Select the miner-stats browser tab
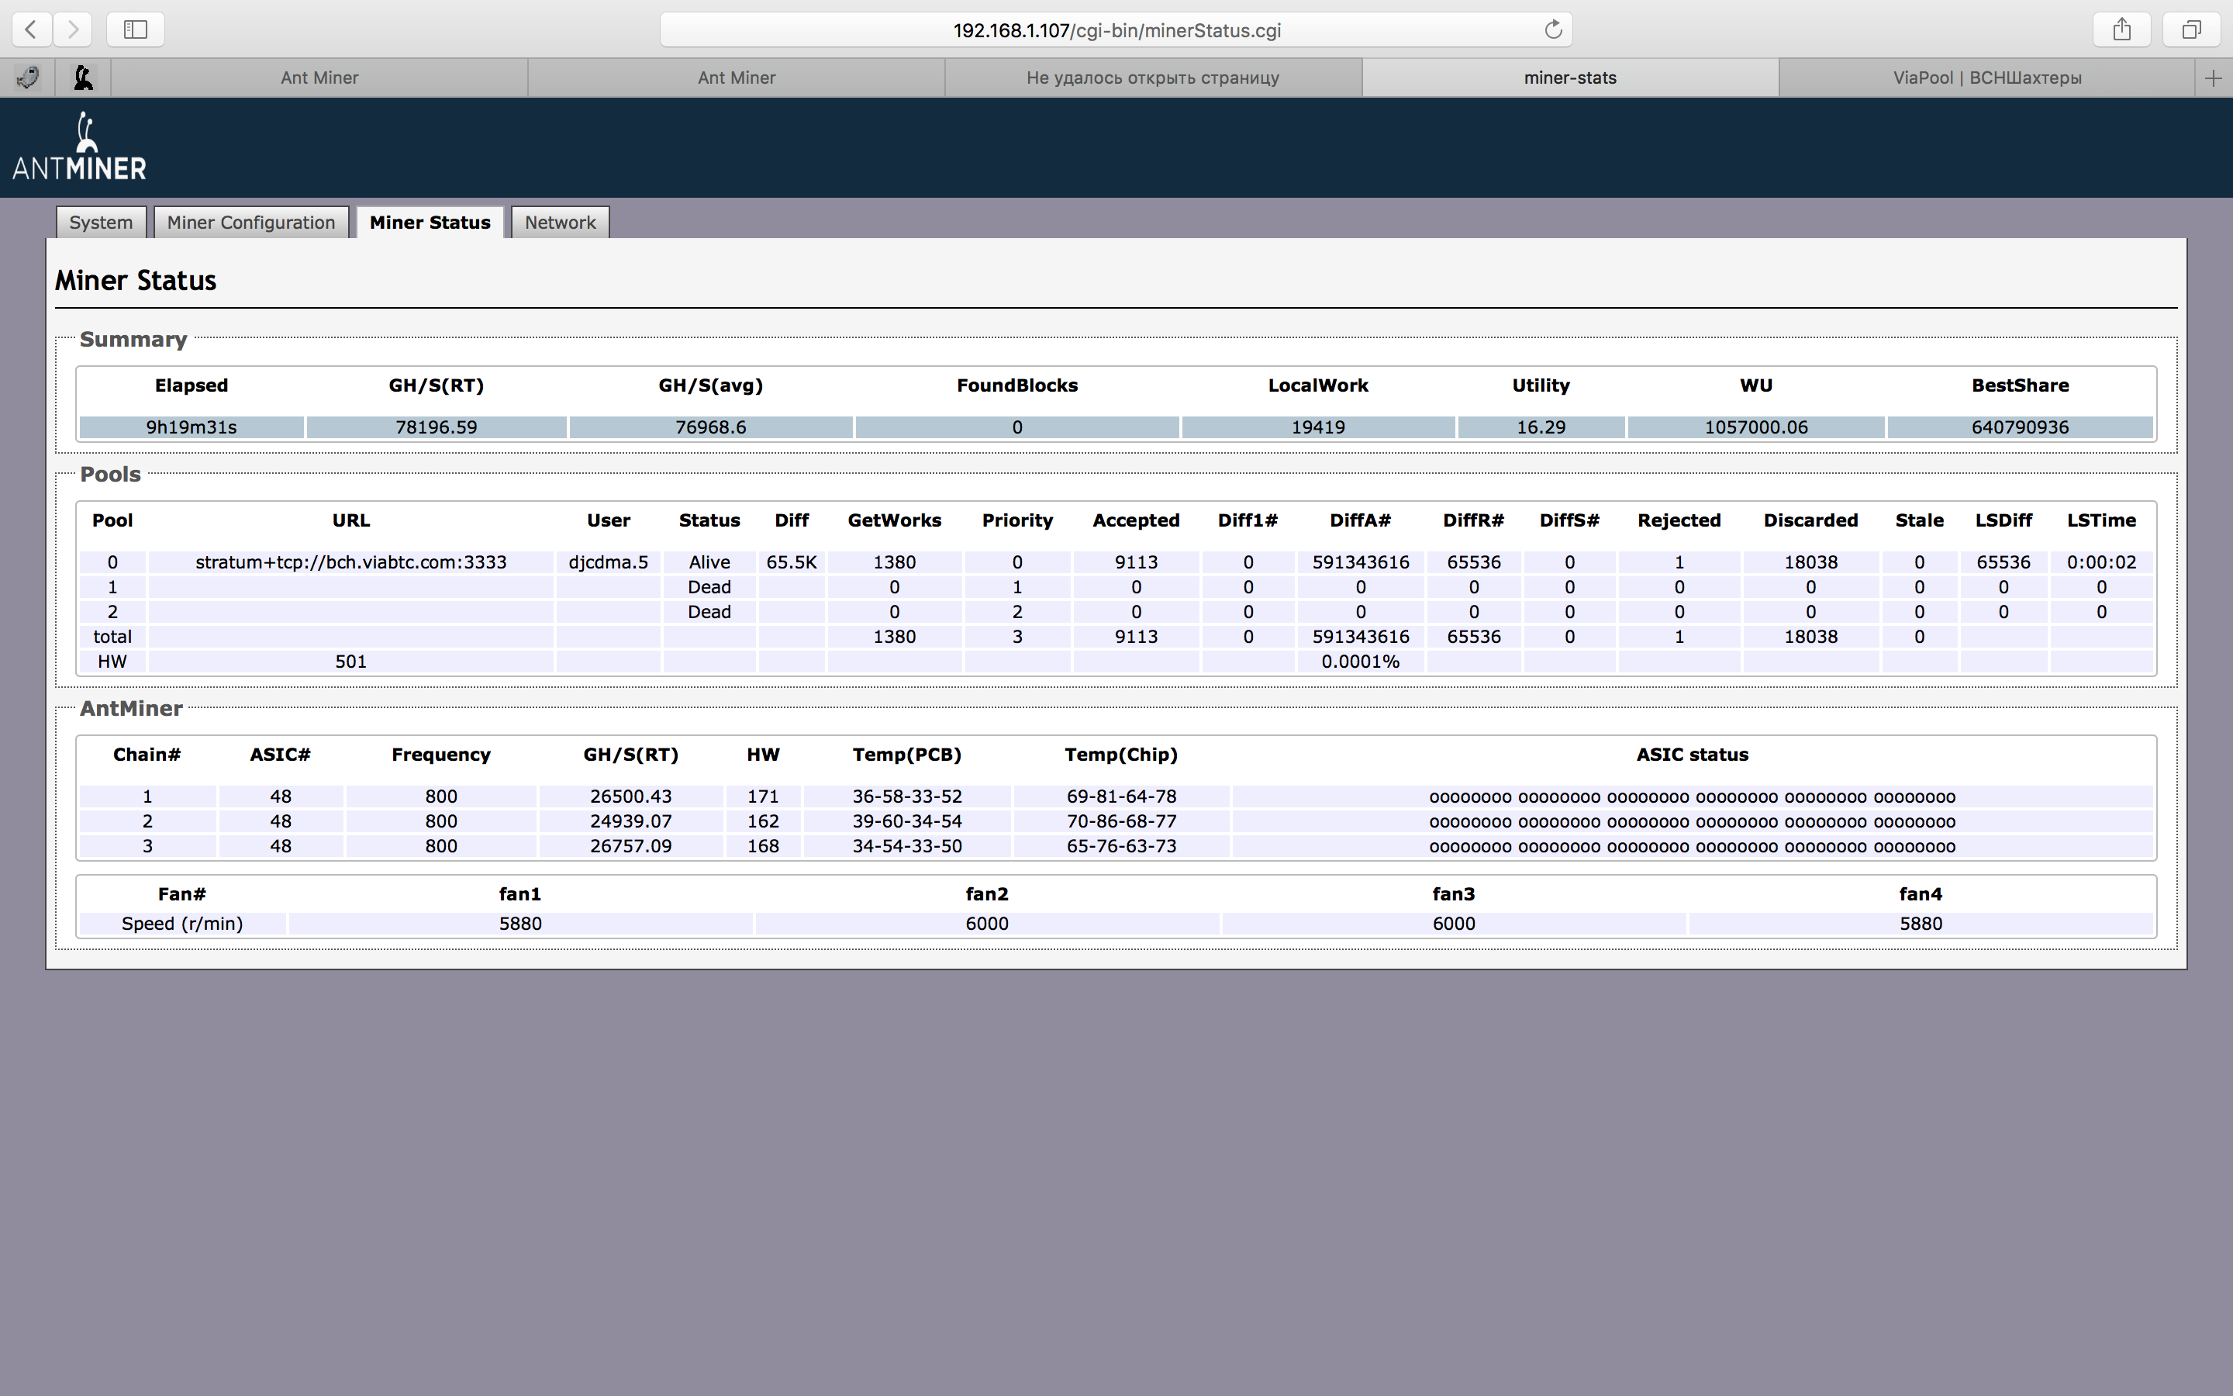 point(1569,78)
